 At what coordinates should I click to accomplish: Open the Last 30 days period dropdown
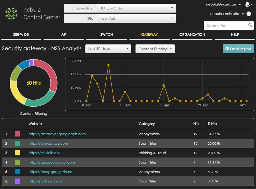(108, 49)
